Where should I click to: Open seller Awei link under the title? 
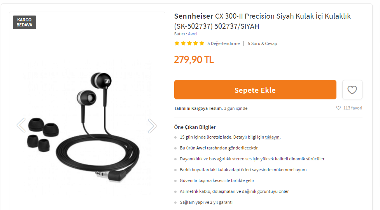tap(193, 34)
